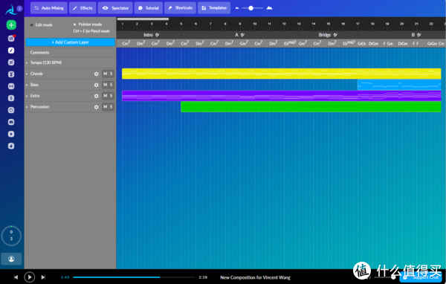
Task: Click the AIVA logo
Action: (11, 10)
